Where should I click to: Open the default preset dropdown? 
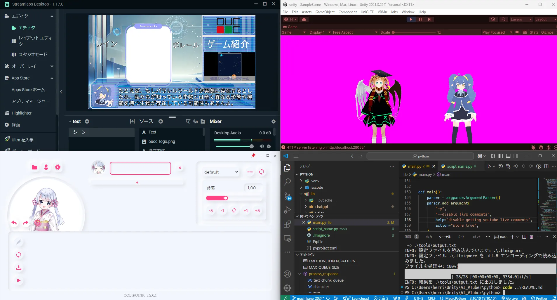coord(221,172)
